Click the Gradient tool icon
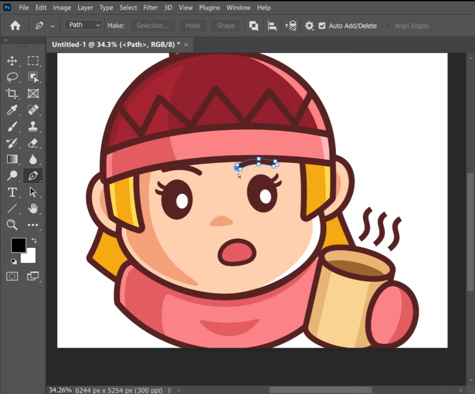This screenshot has width=475, height=394. click(x=12, y=159)
